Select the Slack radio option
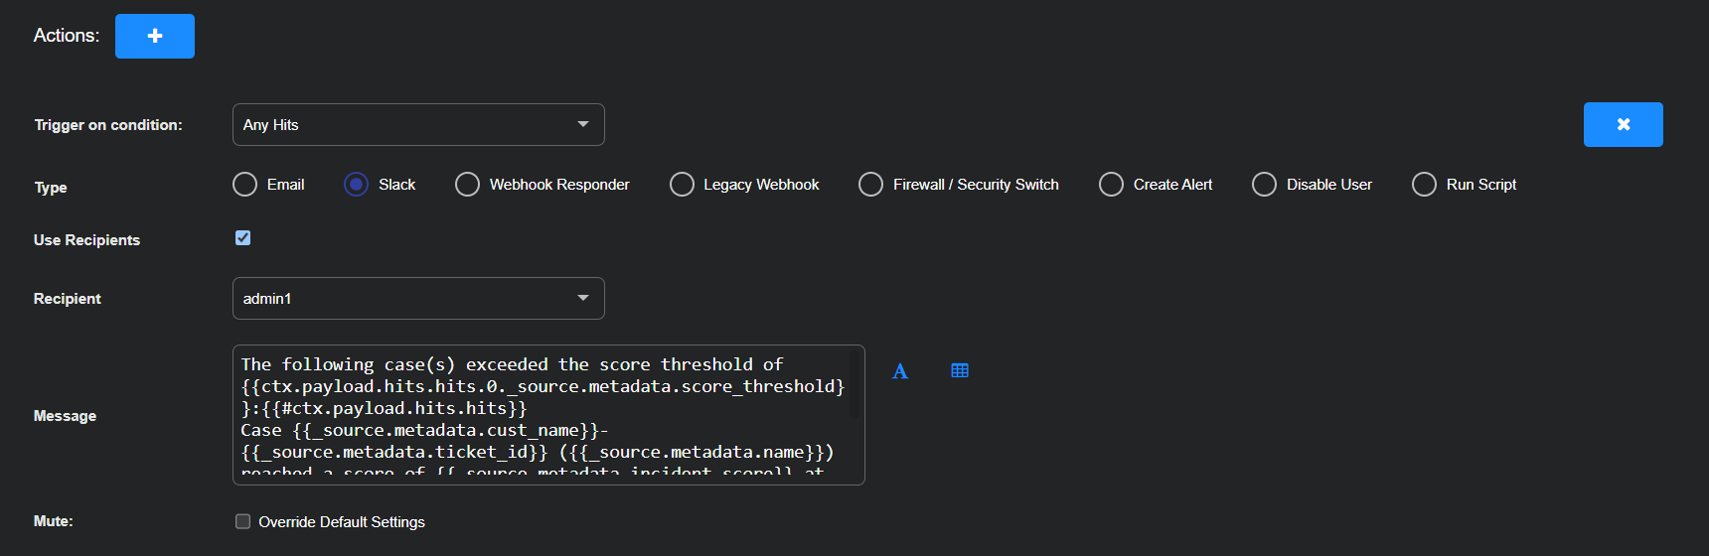Screen dimensions: 1709x556 (357, 185)
